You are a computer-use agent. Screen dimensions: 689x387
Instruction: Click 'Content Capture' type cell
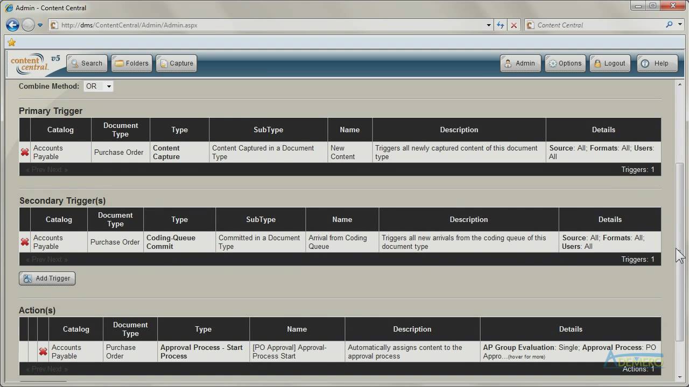[179, 152]
